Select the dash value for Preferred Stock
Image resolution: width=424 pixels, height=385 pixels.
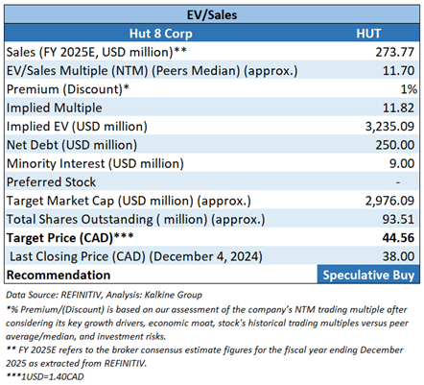pos(398,182)
